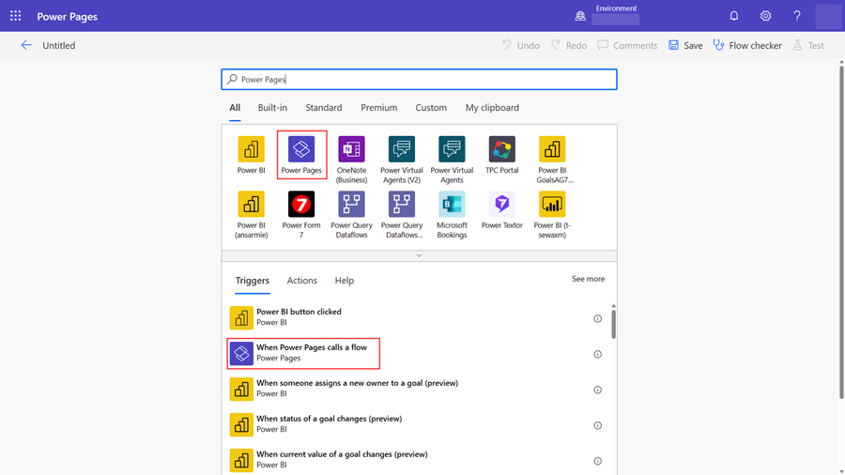
Task: Click the environment globe icon
Action: (x=580, y=16)
